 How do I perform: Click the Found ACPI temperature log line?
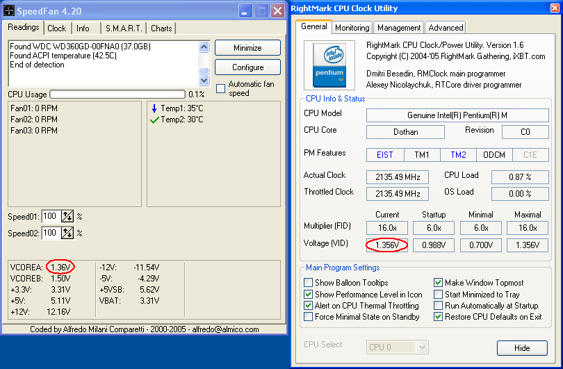[x=63, y=56]
